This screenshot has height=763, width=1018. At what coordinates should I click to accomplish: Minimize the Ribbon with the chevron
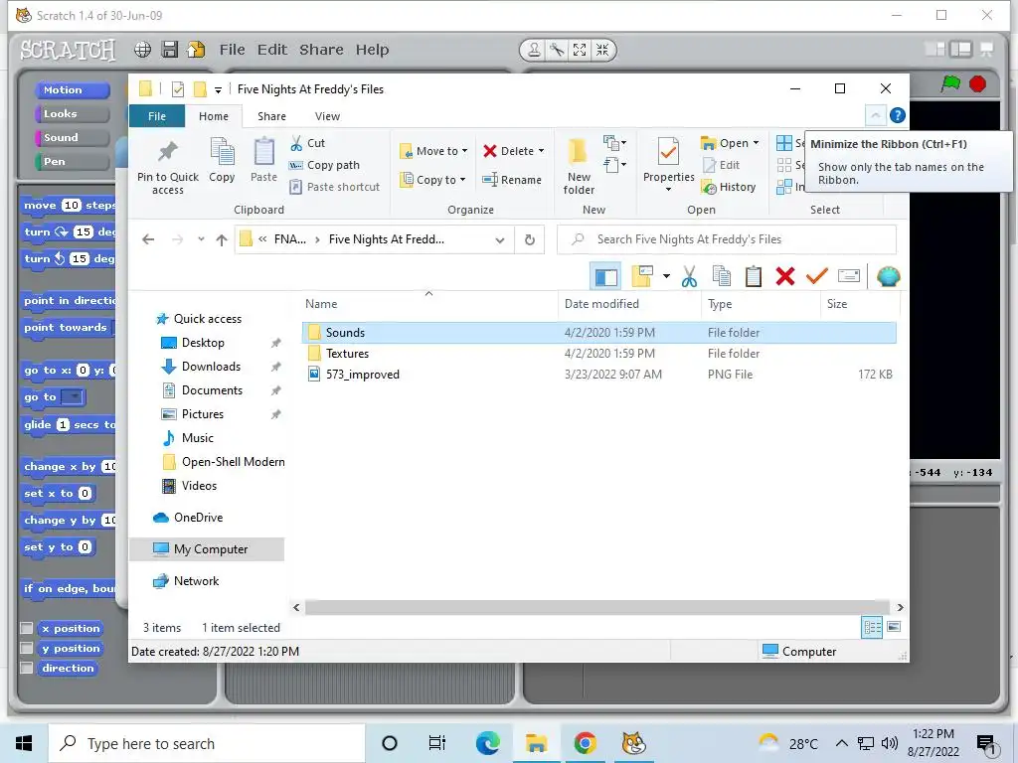[x=875, y=115]
